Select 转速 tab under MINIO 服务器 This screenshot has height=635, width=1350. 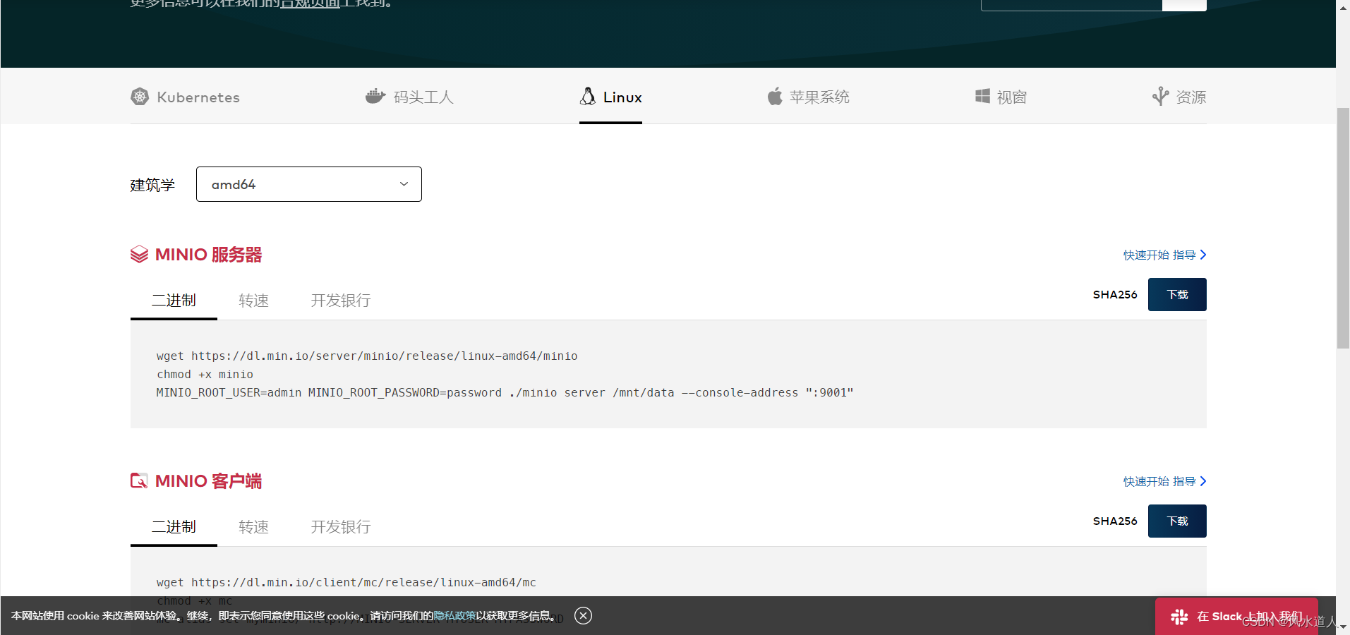(253, 301)
